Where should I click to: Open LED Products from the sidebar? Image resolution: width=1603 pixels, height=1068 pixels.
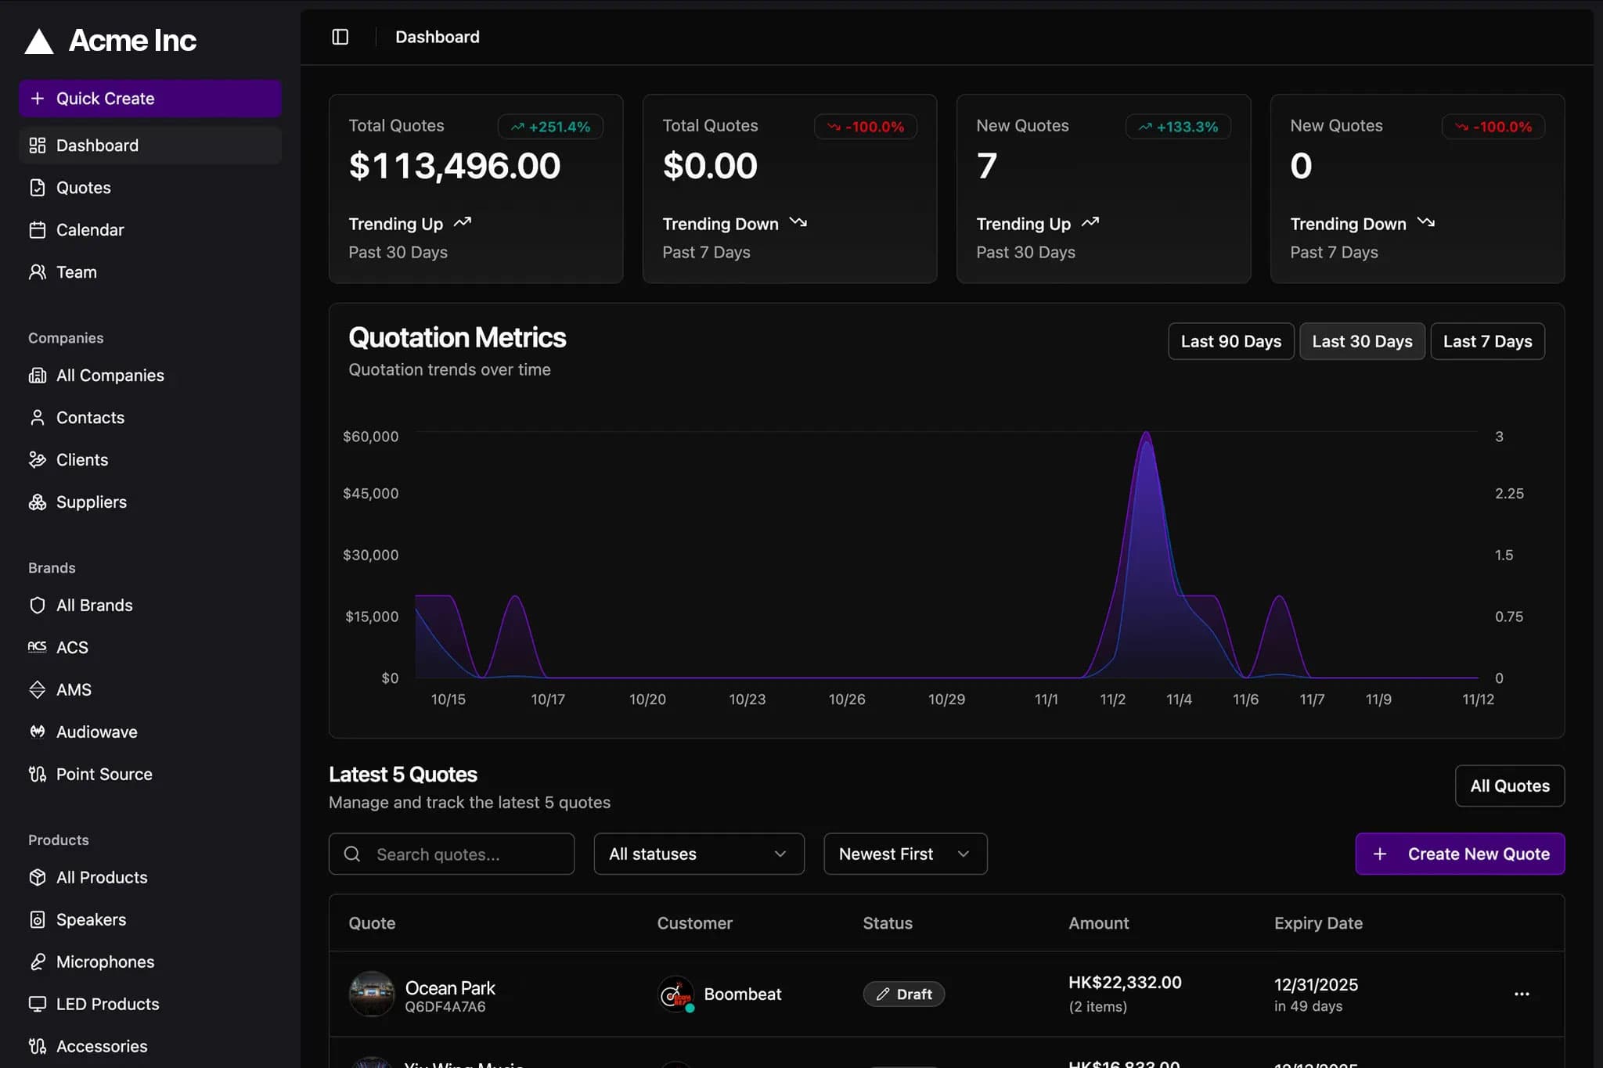[107, 1004]
